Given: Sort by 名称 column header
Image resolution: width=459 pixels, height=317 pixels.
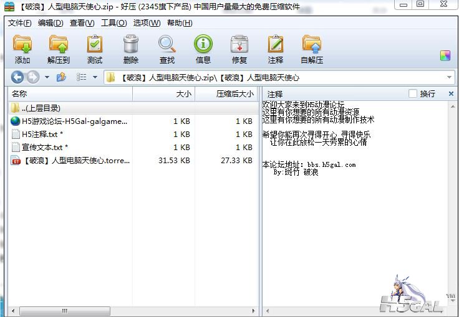Looking at the screenshot, I should pos(70,94).
